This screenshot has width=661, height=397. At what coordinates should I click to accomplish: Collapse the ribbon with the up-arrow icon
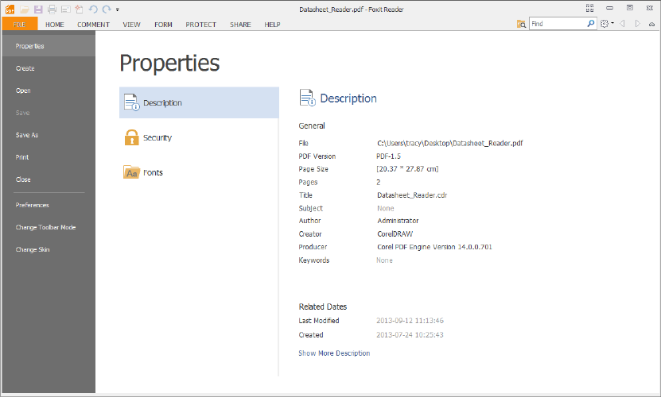pyautogui.click(x=653, y=24)
